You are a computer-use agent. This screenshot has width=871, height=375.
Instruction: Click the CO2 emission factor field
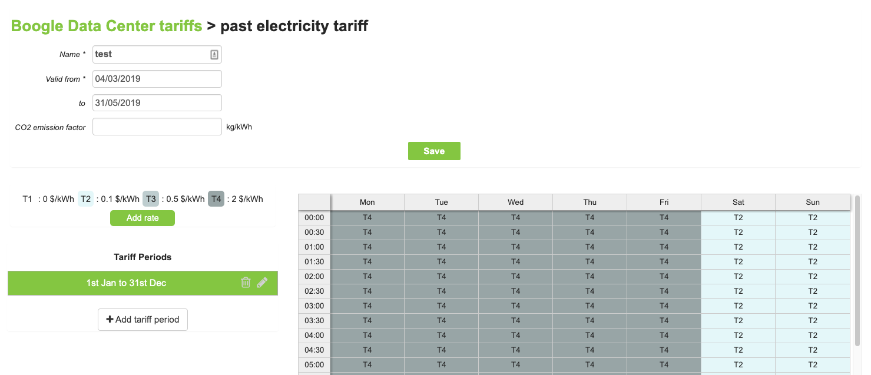click(x=157, y=127)
